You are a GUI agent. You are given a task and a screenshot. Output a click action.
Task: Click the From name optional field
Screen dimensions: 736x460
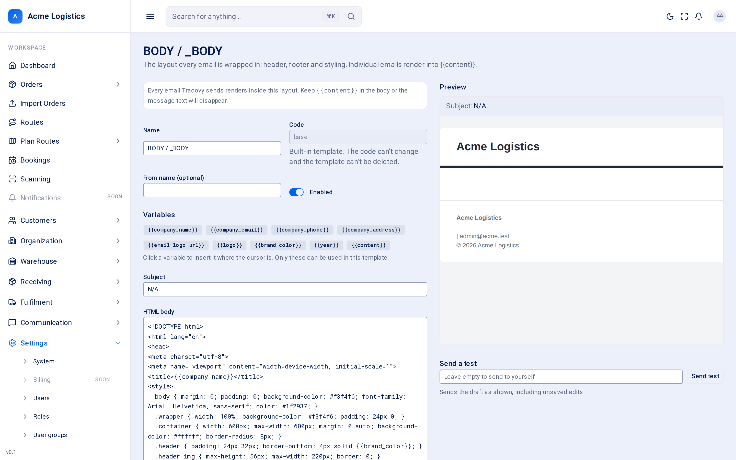pyautogui.click(x=212, y=190)
